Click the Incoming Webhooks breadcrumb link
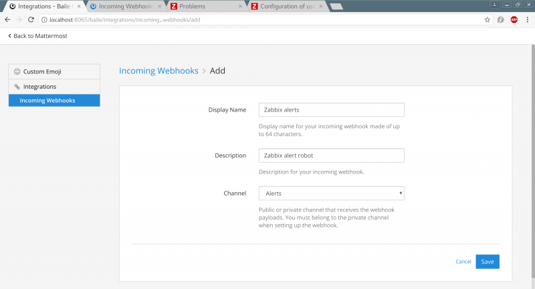Screen dimensions: 535x289 [x=158, y=71]
